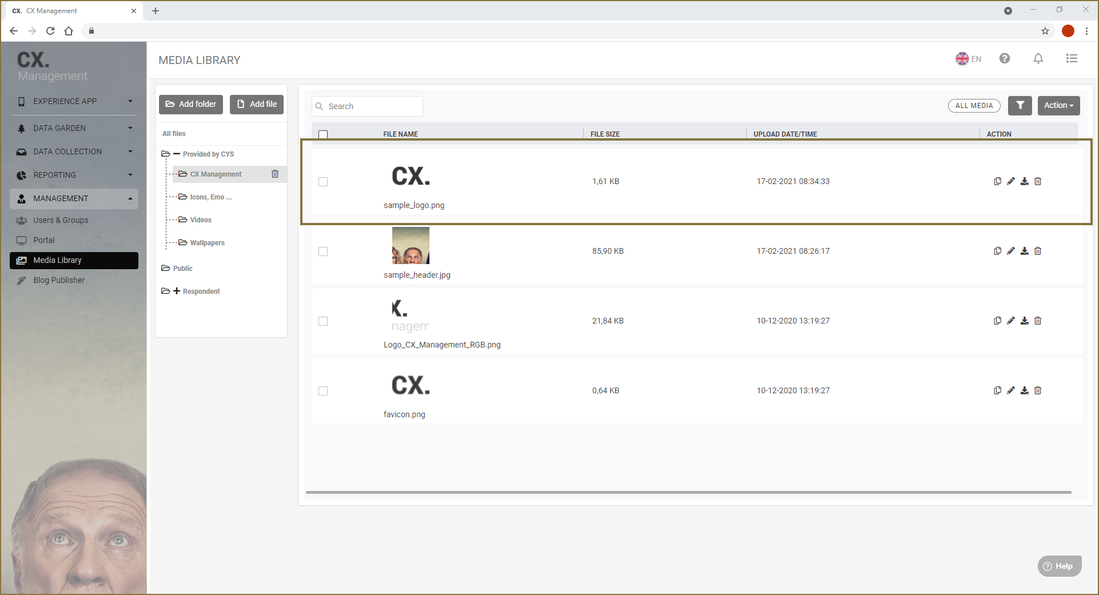Edit favicon.png with pencil icon
This screenshot has width=1099, height=595.
[x=1011, y=390]
